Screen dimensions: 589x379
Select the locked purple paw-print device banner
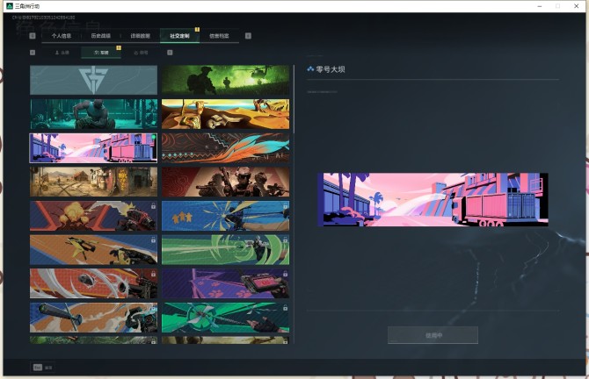click(x=225, y=283)
